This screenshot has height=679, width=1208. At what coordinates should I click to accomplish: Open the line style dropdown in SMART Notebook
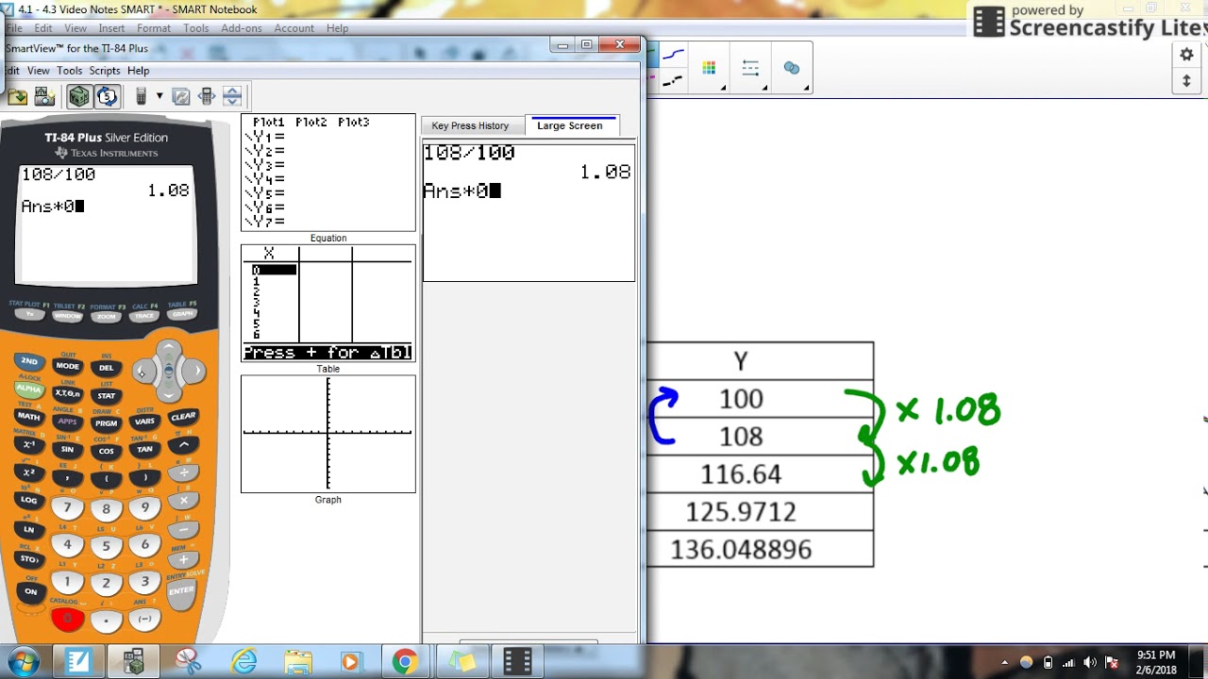[x=751, y=70]
